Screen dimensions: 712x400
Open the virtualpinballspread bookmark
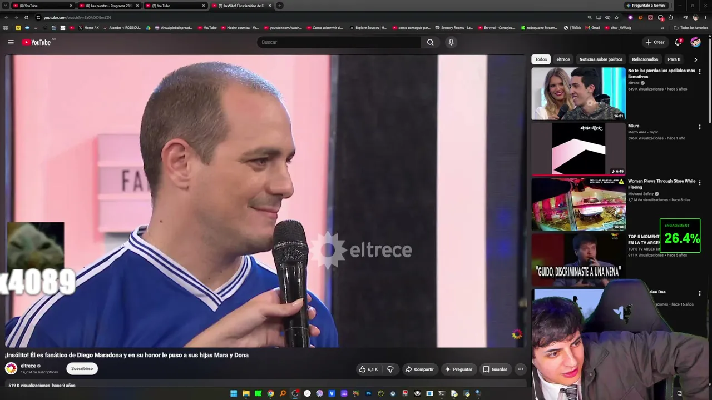(x=174, y=28)
